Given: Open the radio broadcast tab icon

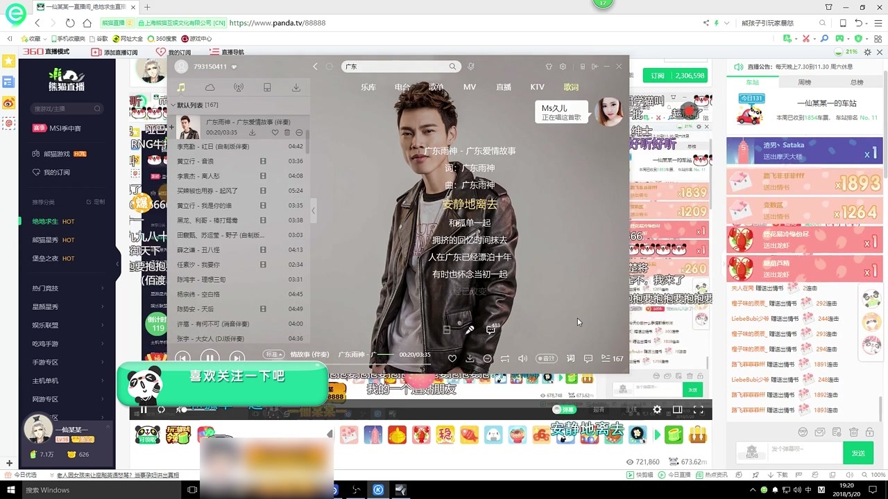Looking at the screenshot, I should [238, 87].
